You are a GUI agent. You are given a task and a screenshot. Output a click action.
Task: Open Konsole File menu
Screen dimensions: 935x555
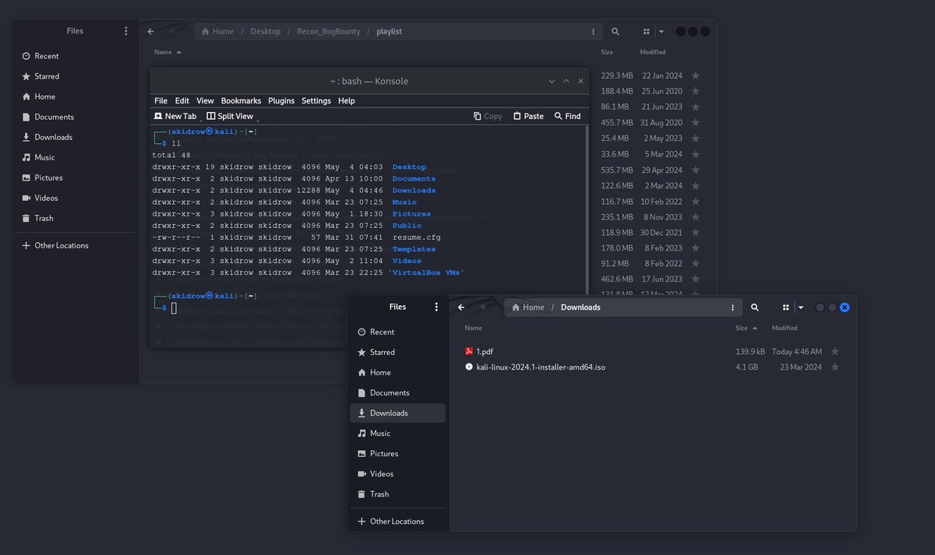(161, 100)
